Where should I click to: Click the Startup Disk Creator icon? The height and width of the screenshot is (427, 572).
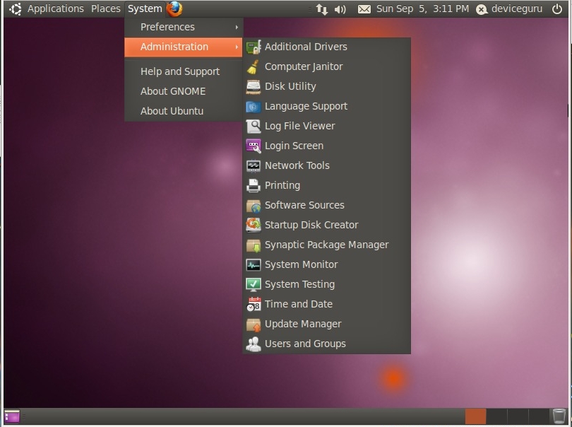[x=254, y=225]
